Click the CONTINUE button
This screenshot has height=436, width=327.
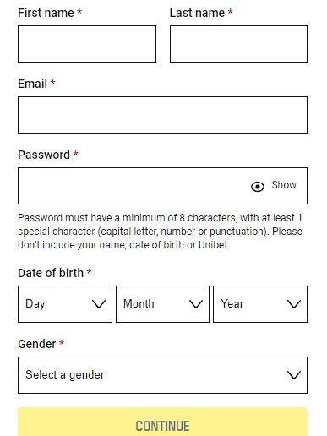click(x=162, y=422)
